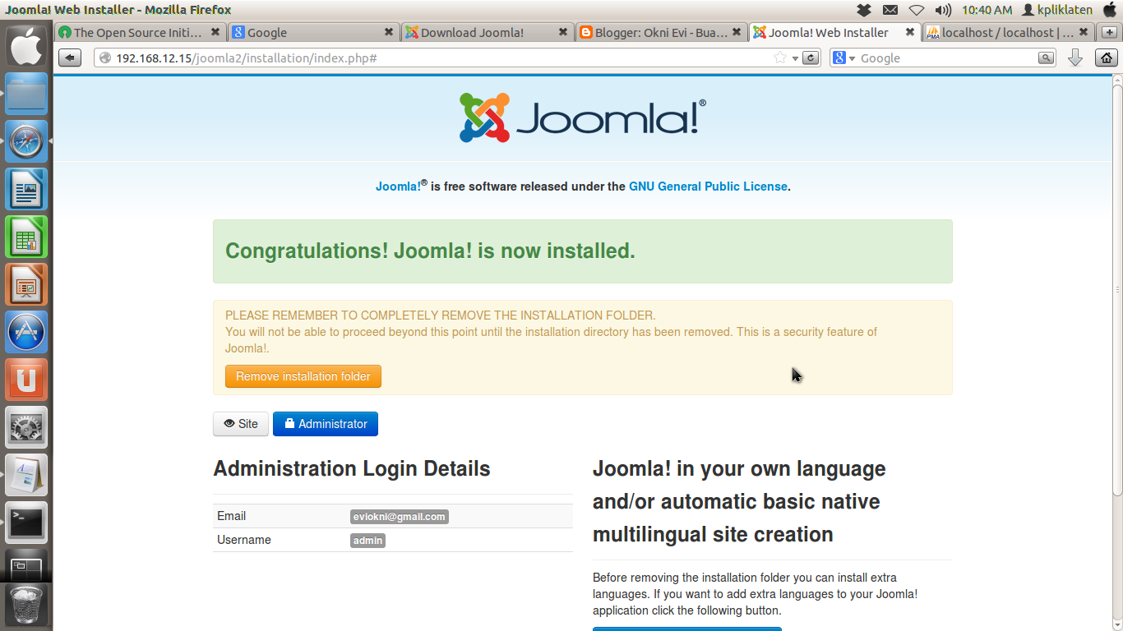Close the Google tab
The height and width of the screenshot is (631, 1123).
pyautogui.click(x=389, y=32)
